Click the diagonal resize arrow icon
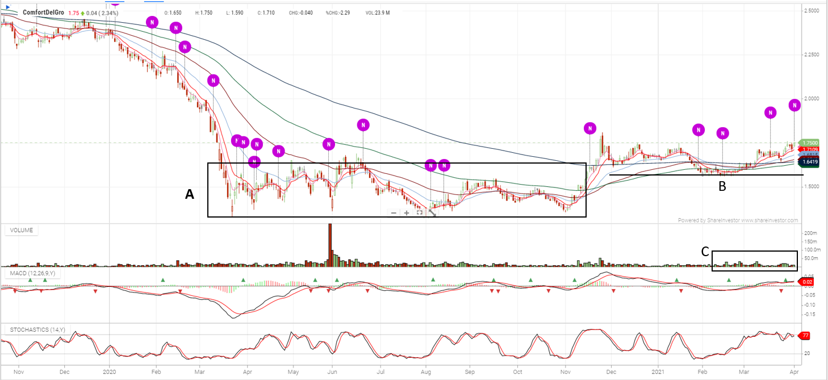 click(x=432, y=213)
